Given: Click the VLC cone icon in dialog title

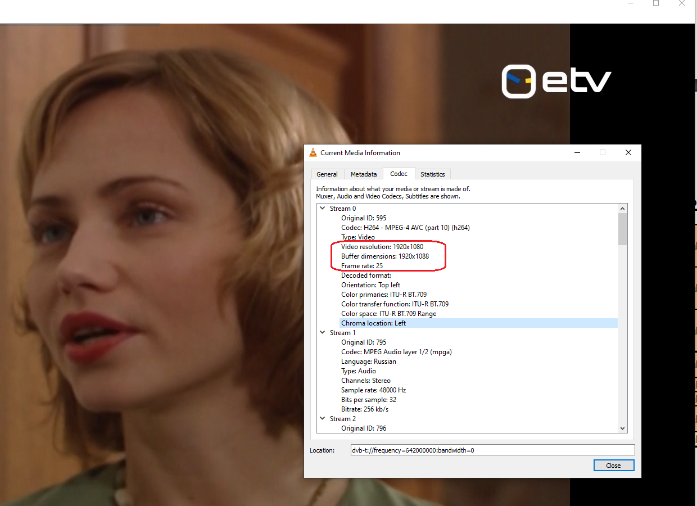Looking at the screenshot, I should coord(313,152).
